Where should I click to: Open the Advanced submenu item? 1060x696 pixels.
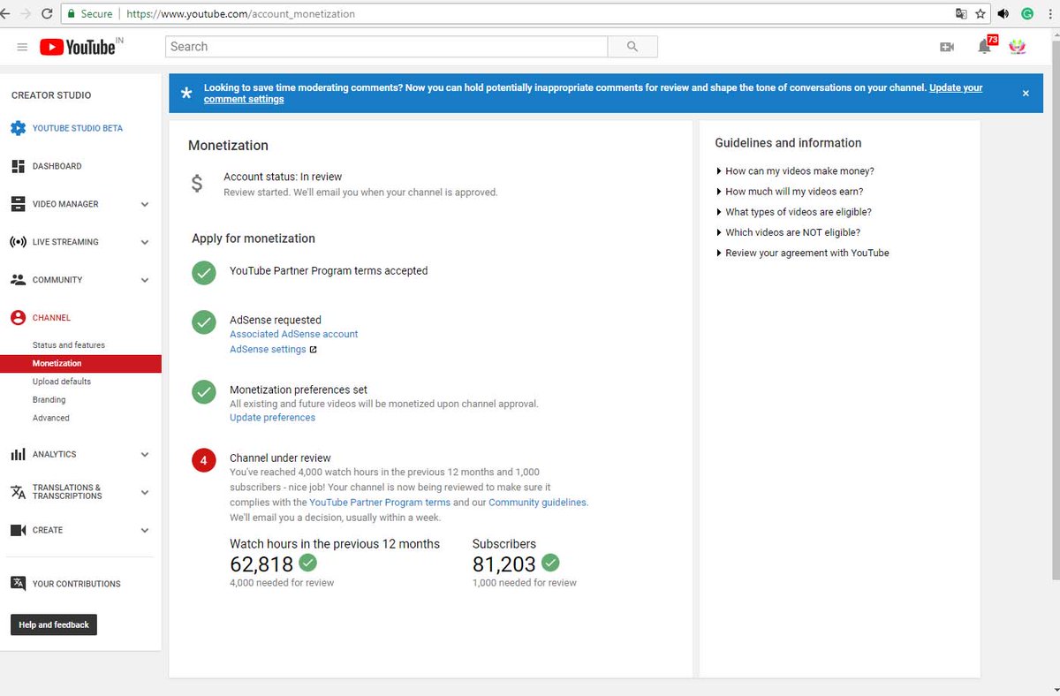coord(51,418)
